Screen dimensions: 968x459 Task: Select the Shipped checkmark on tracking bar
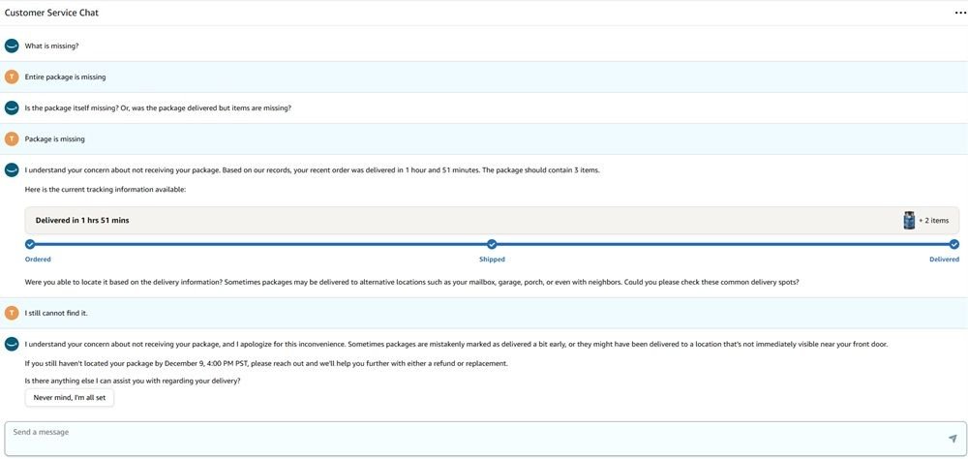492,244
